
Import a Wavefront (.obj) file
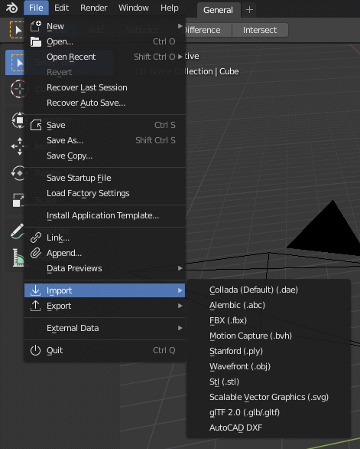click(x=268, y=366)
